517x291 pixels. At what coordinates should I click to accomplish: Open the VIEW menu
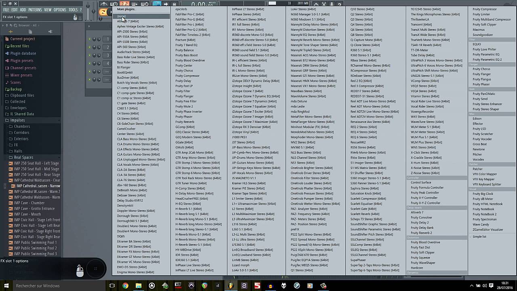point(48,10)
